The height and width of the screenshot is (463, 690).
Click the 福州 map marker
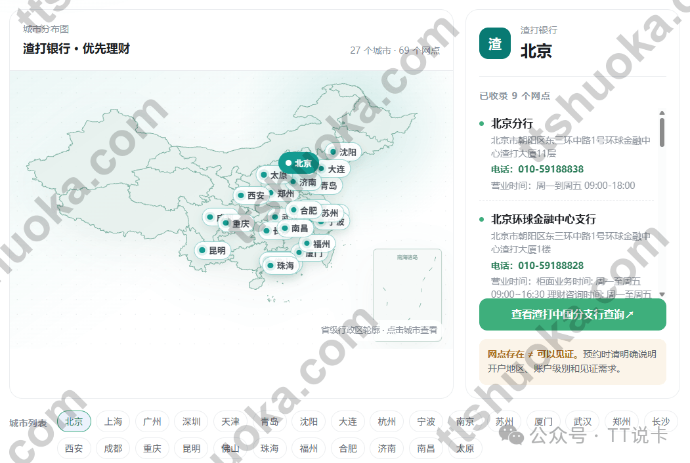tap(317, 243)
